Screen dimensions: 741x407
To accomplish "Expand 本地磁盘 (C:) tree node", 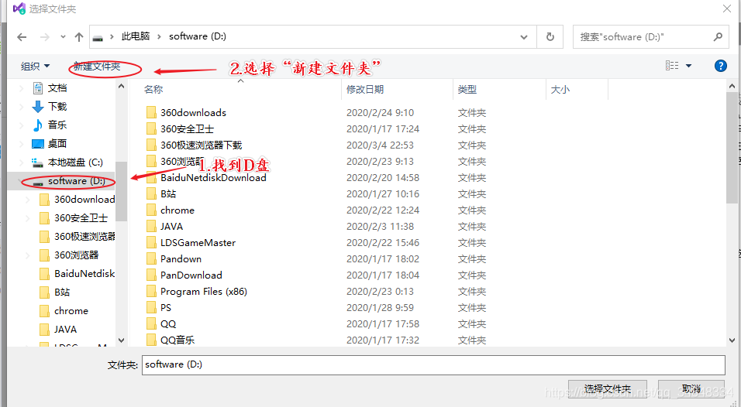I will click(x=21, y=162).
